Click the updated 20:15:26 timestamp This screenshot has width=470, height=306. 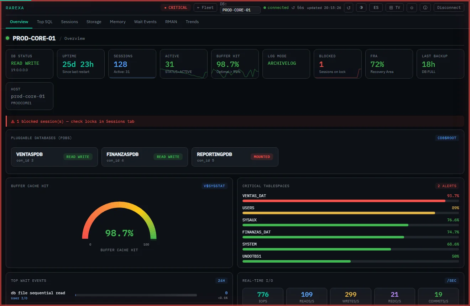point(324,8)
